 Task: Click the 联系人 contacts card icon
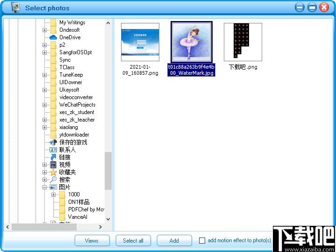(x=53, y=150)
